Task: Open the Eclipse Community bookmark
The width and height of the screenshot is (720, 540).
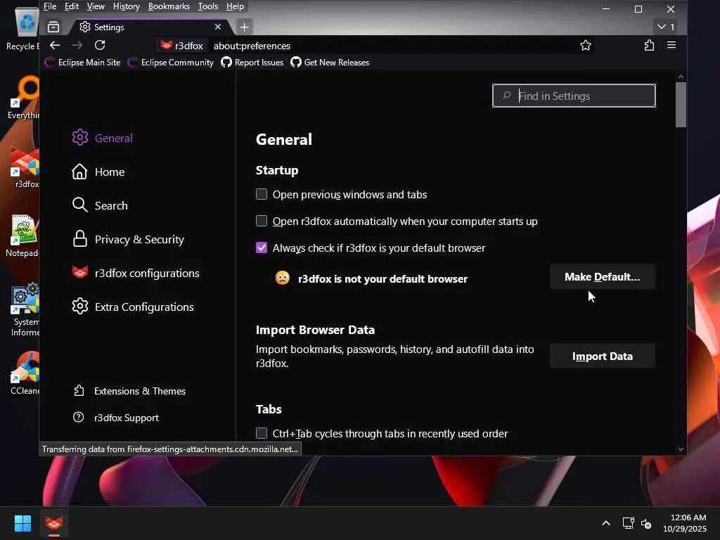Action: tap(171, 63)
